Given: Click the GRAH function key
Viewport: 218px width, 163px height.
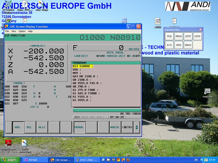Looking at the screenshot, I should tap(188, 45).
